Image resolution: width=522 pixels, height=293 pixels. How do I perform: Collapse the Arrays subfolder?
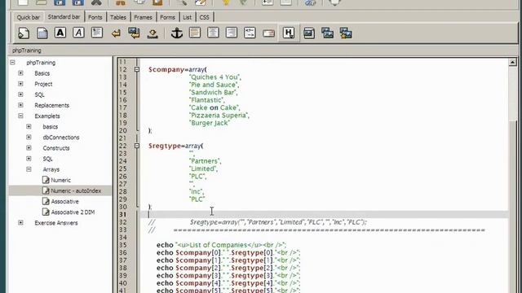click(x=29, y=169)
